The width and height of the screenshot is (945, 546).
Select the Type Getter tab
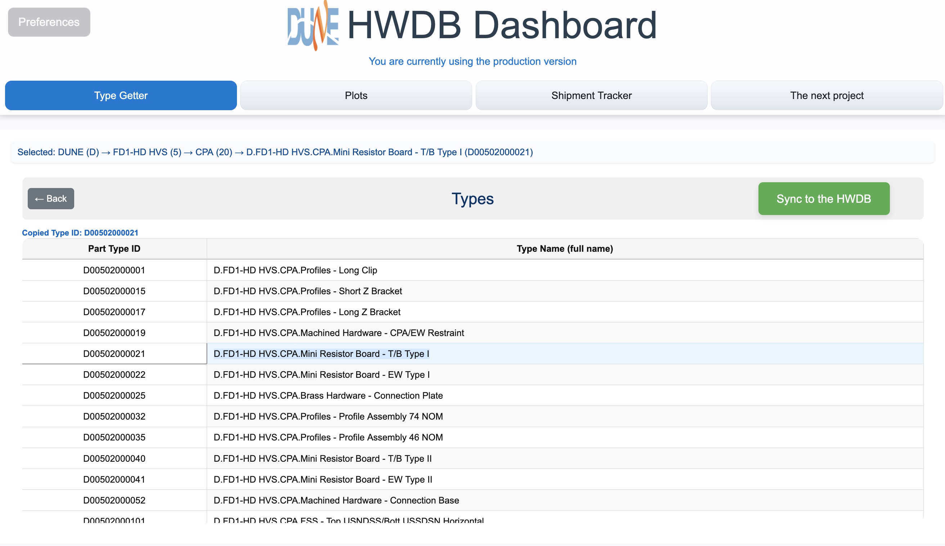point(121,96)
